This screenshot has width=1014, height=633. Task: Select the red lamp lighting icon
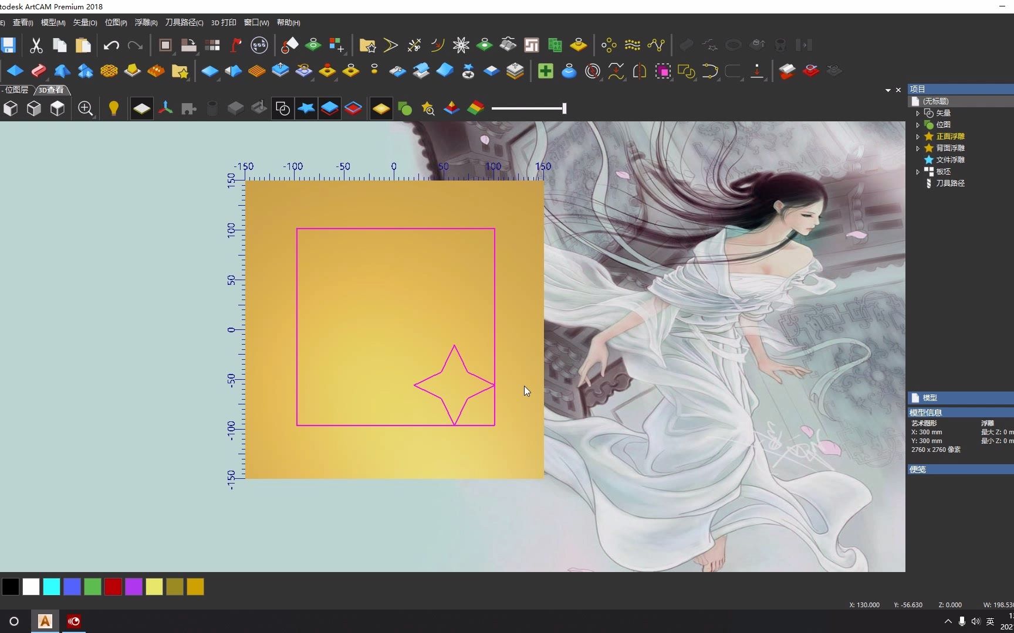pos(236,45)
